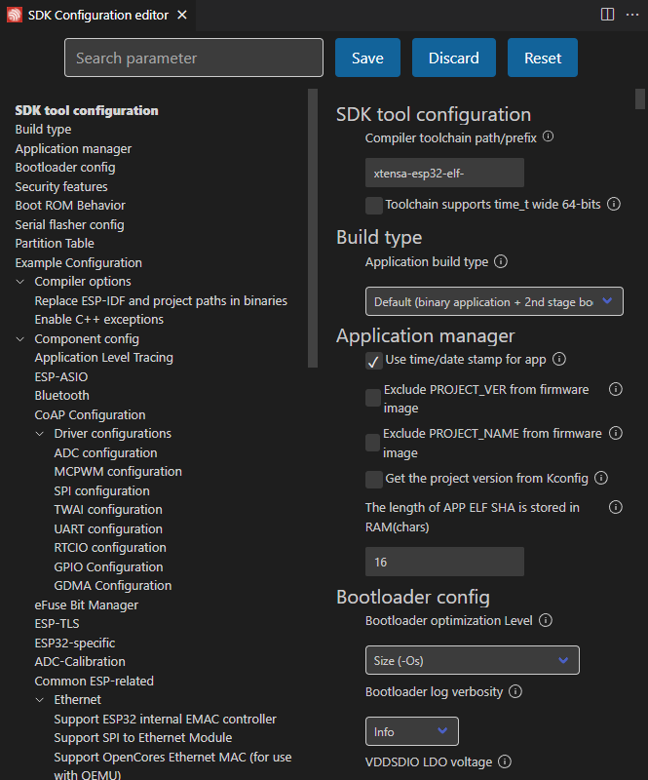Discard configuration changes
Screen dimensions: 648x780
[453, 58]
